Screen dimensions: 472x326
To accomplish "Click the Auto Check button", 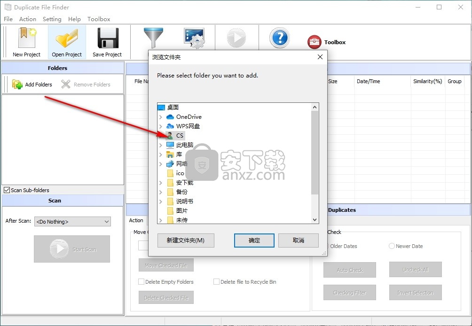I will 350,270.
